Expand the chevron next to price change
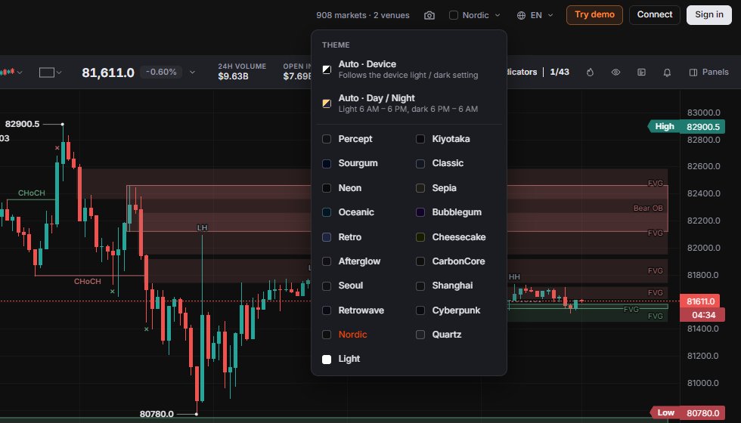 point(192,73)
